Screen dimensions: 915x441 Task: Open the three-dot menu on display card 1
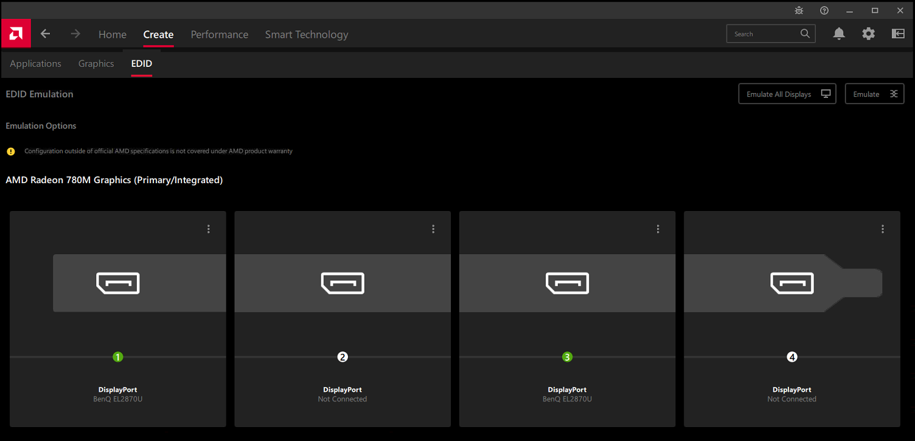pyautogui.click(x=209, y=229)
